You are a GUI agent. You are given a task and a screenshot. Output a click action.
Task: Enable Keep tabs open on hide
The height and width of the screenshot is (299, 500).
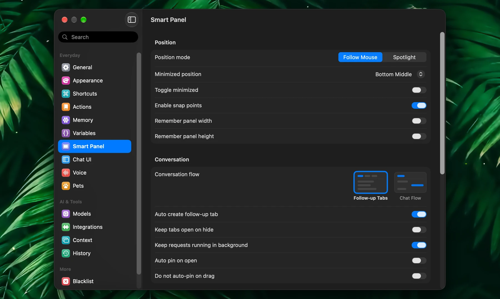(419, 230)
